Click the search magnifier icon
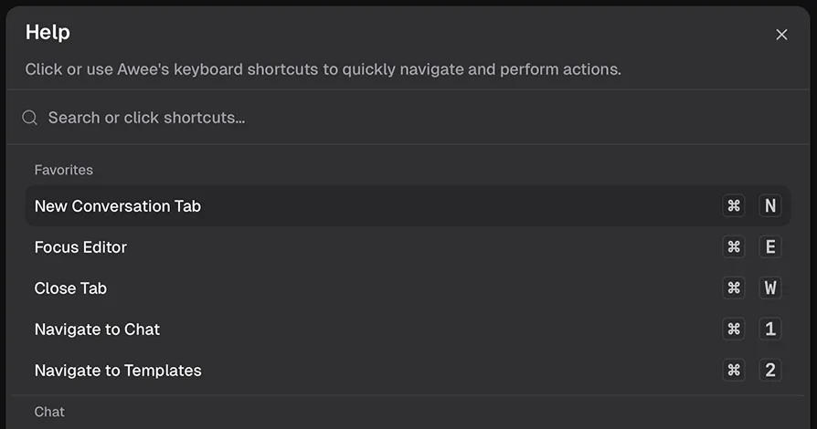 pyautogui.click(x=30, y=118)
